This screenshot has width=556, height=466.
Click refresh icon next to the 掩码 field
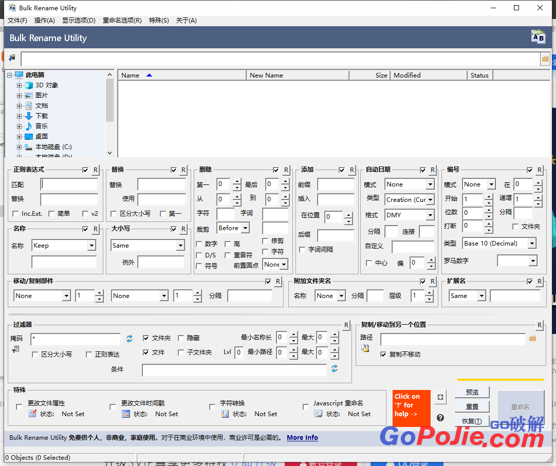[129, 339]
